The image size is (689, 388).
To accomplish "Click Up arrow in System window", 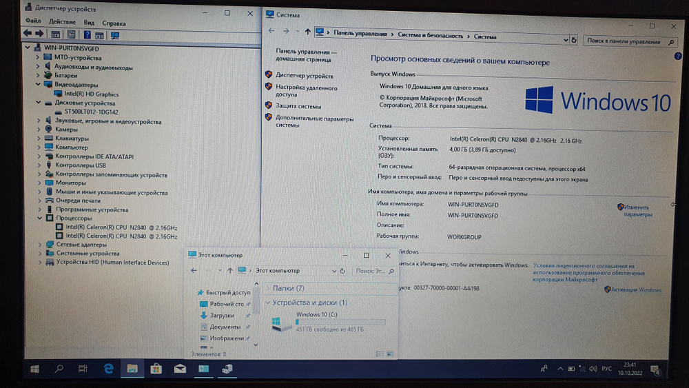I will coord(307,31).
